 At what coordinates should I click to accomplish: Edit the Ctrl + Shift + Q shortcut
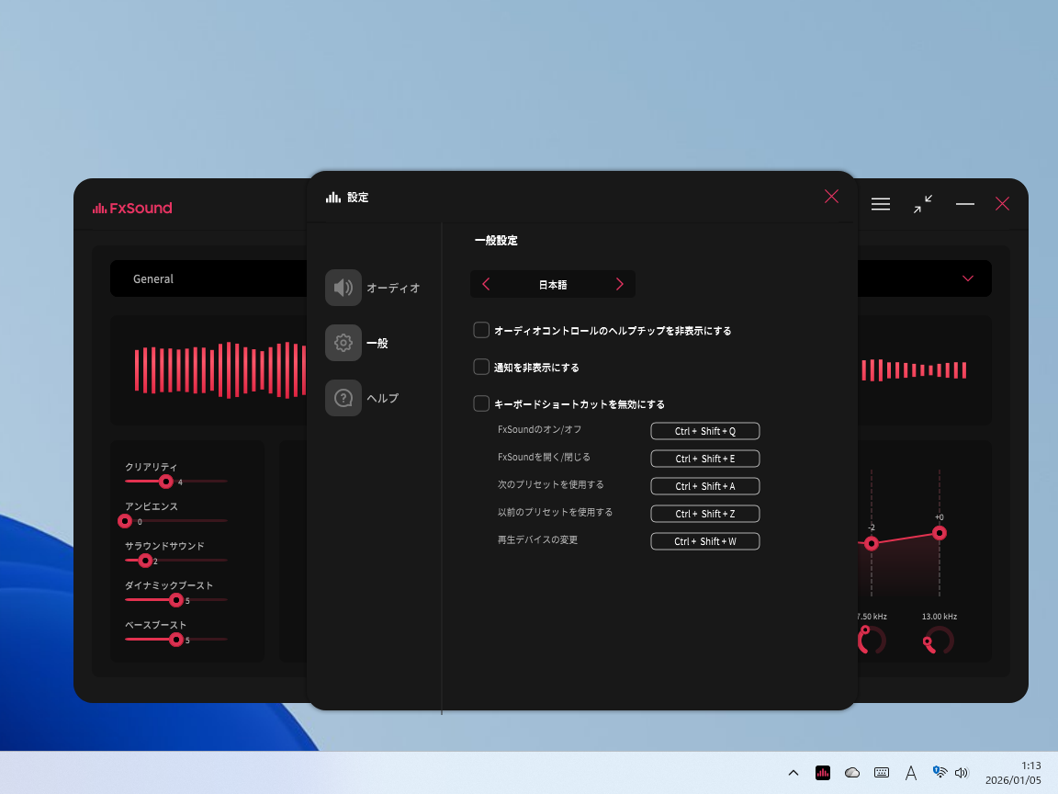point(705,431)
